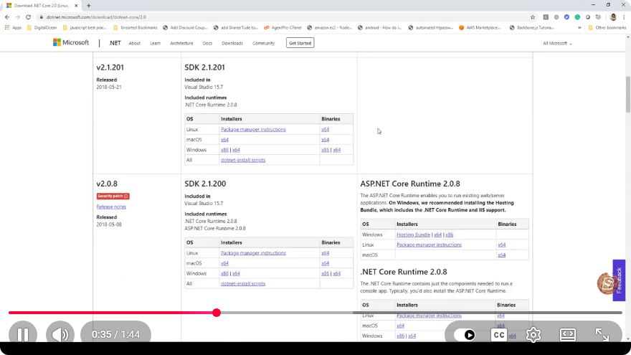Open the Other bookmarks folder
This screenshot has height=355, width=631.
pyautogui.click(x=607, y=28)
